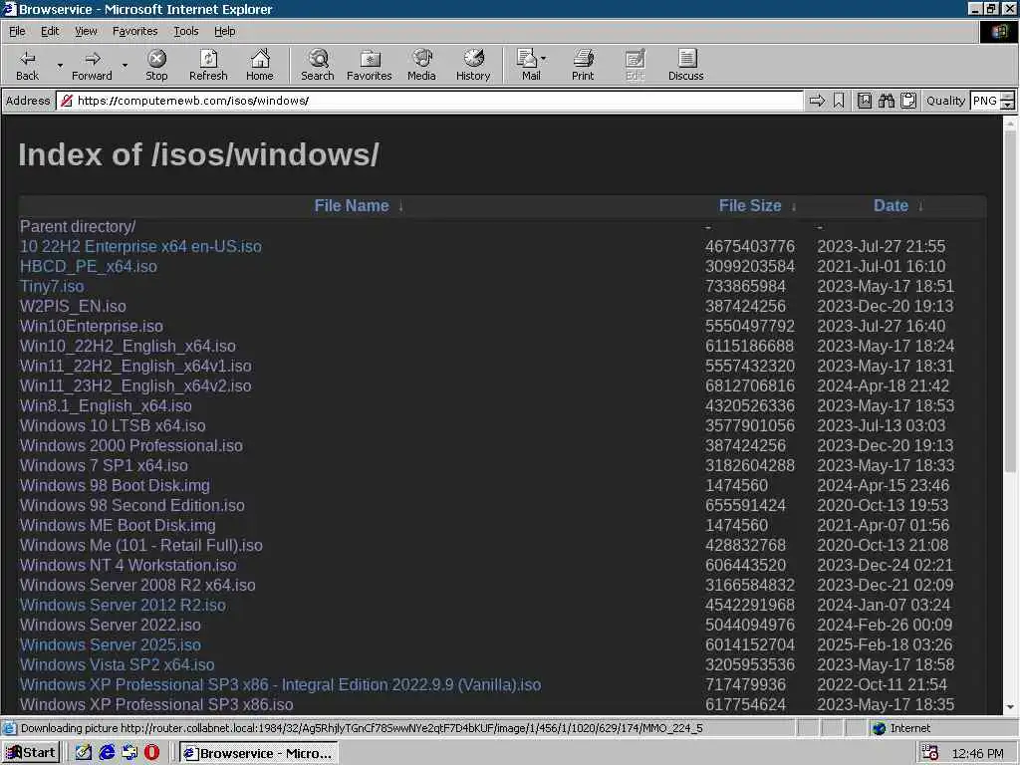Download Tiny7.iso
Image resolution: width=1020 pixels, height=765 pixels.
click(x=52, y=286)
